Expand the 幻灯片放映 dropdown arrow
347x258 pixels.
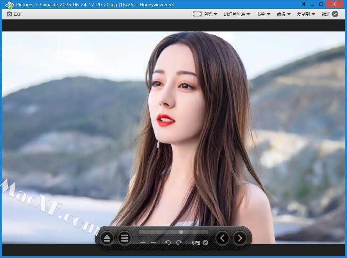[248, 14]
